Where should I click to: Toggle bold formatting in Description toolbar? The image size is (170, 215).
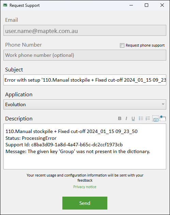(120, 118)
